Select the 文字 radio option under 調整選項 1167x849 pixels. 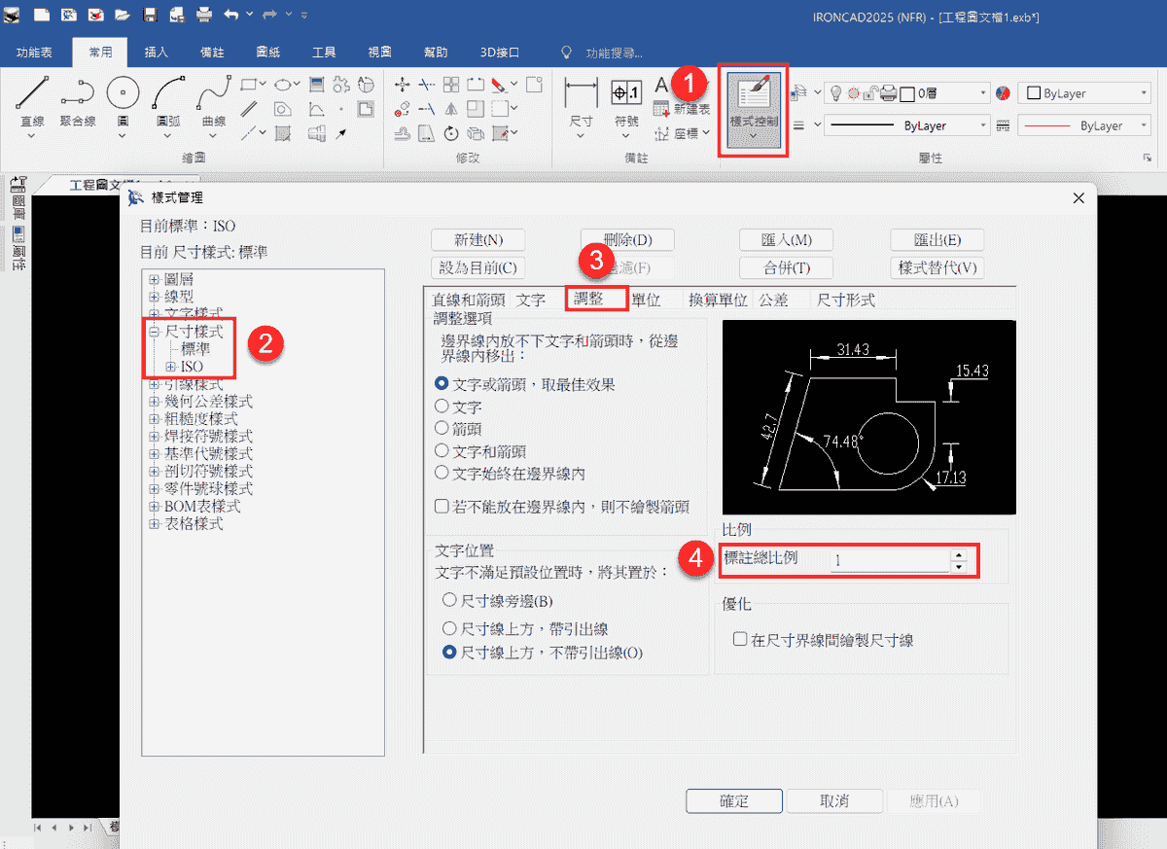click(459, 407)
